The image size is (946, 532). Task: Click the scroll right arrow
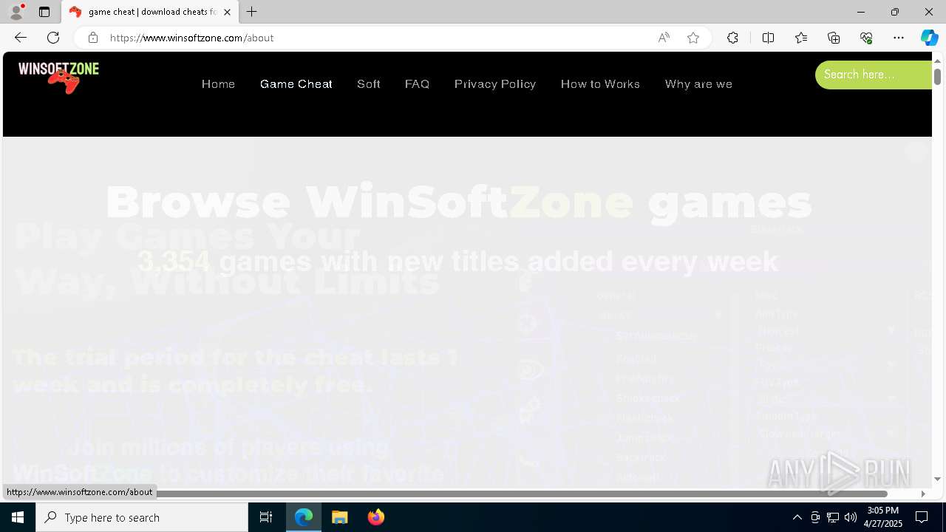click(x=923, y=494)
